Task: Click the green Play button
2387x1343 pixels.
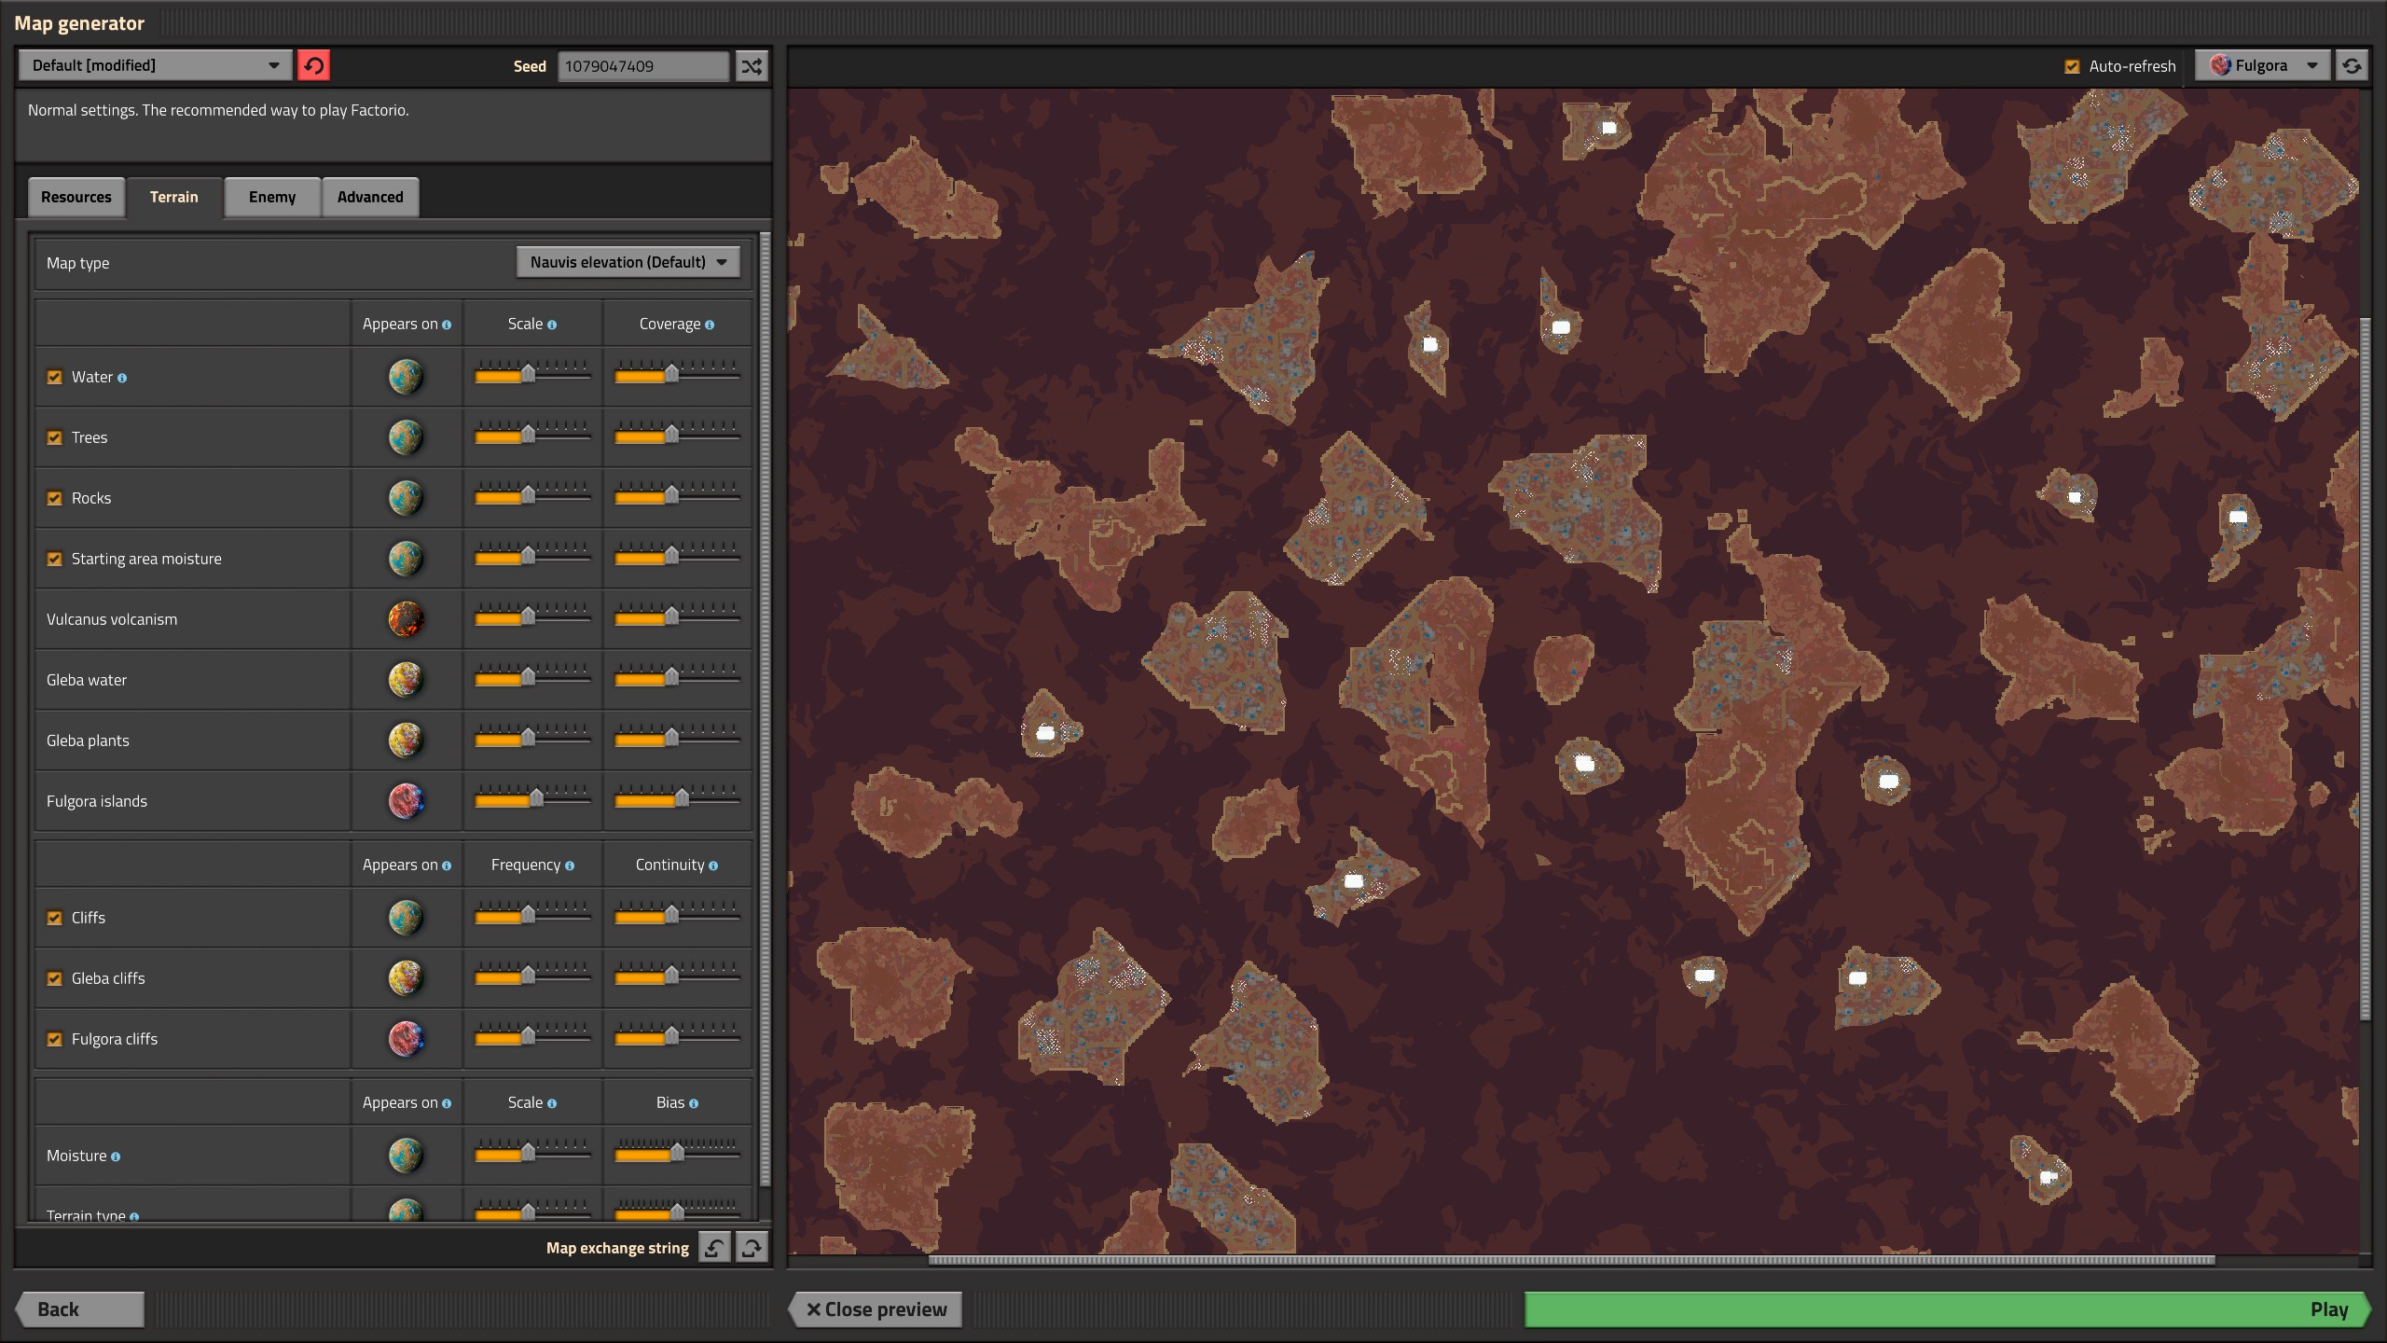Action: pos(1947,1308)
